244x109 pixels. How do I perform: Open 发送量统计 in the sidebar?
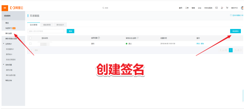tap(10, 49)
